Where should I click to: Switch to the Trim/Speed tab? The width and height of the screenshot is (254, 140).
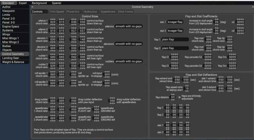(x=56, y=12)
